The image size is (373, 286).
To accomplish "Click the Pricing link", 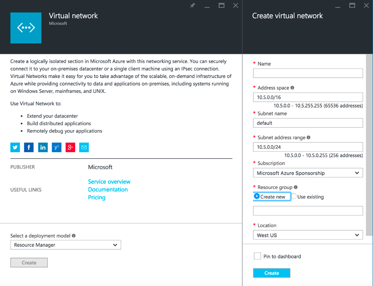I will [x=97, y=197].
